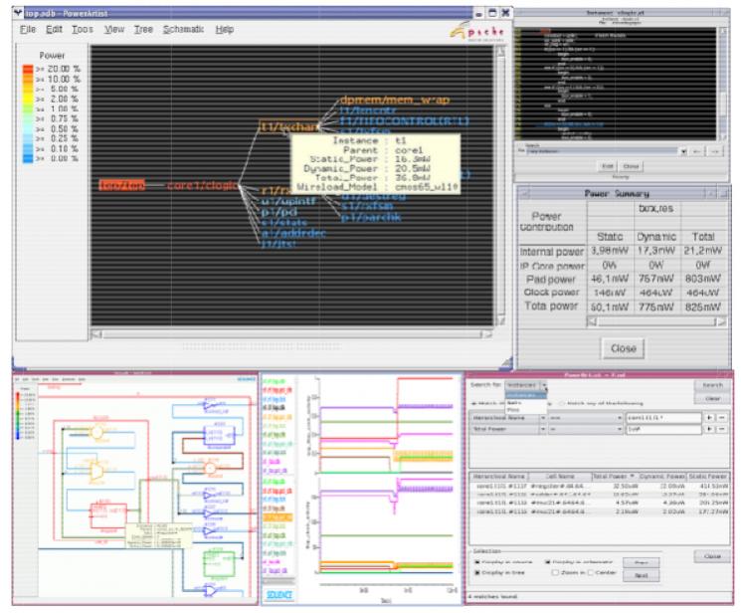The width and height of the screenshot is (741, 613).
Task: Open the search text dropdown in source window
Action: (683, 151)
